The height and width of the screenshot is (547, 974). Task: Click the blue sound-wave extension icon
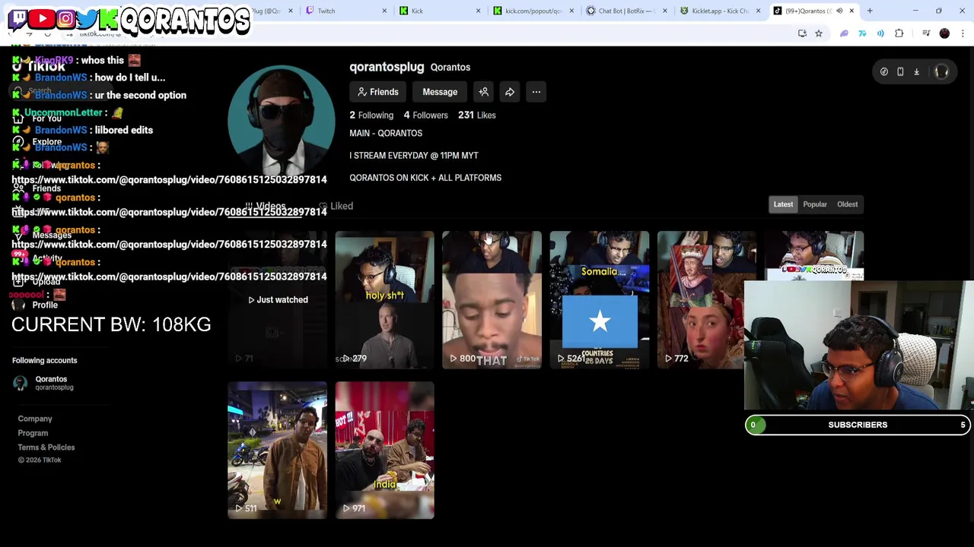pos(880,33)
